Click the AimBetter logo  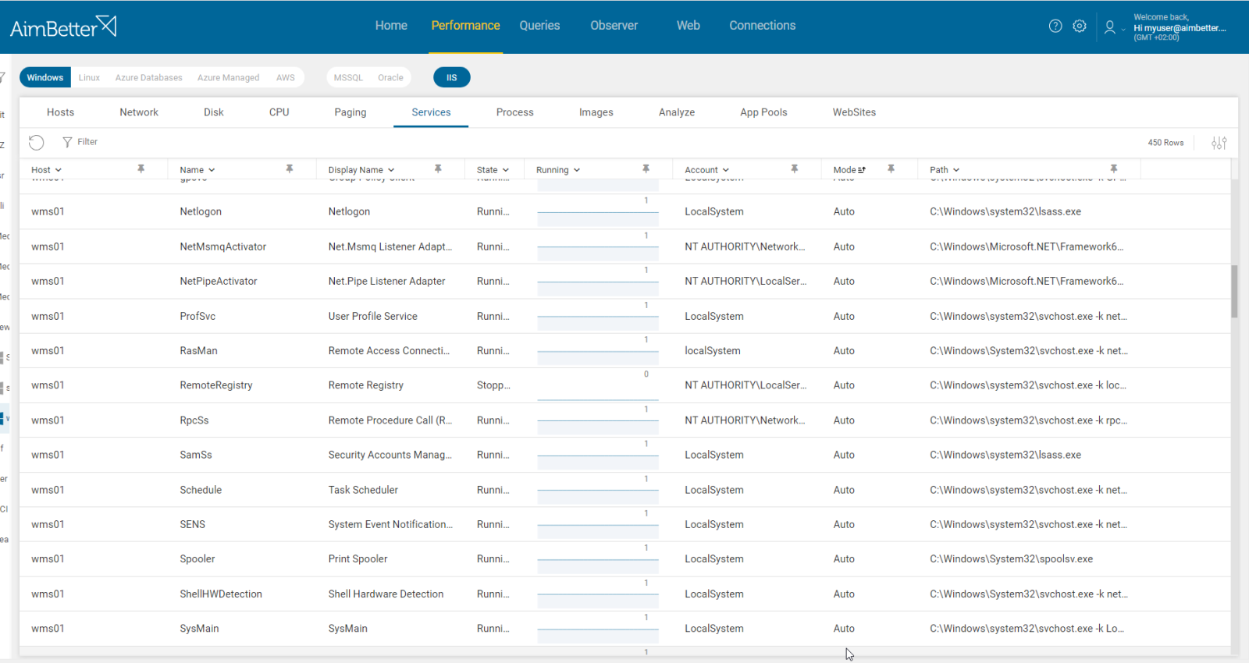click(x=63, y=27)
